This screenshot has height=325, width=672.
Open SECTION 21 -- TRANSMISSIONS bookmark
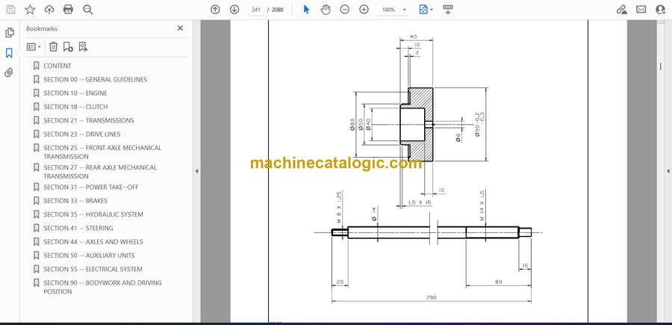click(89, 120)
